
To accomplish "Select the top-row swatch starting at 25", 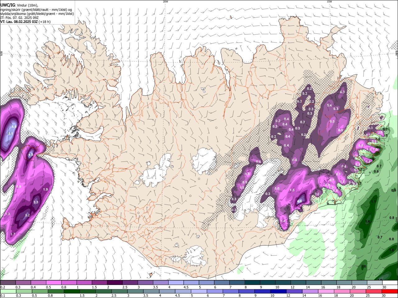I will [x=375, y=282].
